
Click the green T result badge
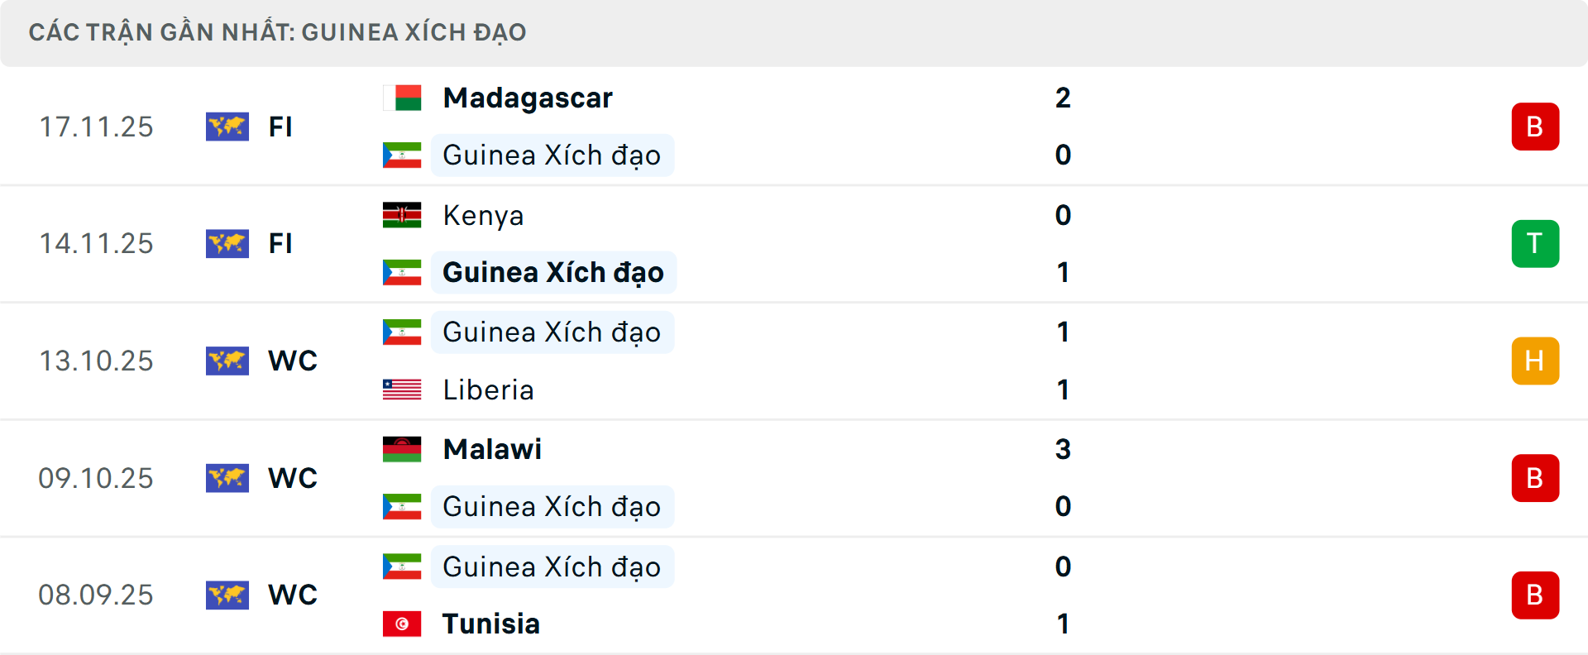coord(1535,244)
